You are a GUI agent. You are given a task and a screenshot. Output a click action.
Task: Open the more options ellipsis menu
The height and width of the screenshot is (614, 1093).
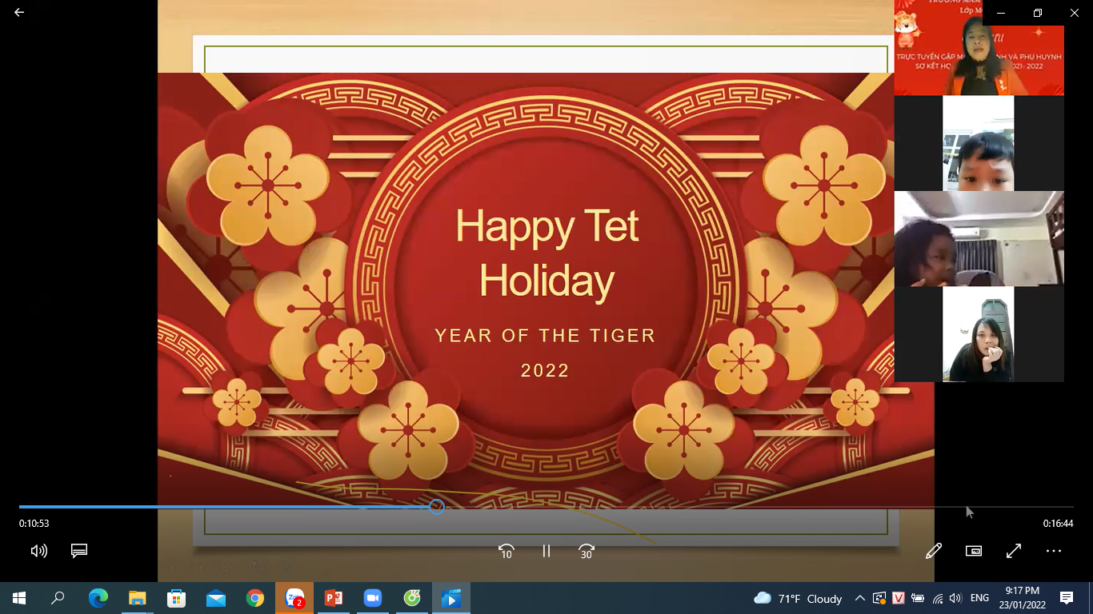tap(1054, 551)
